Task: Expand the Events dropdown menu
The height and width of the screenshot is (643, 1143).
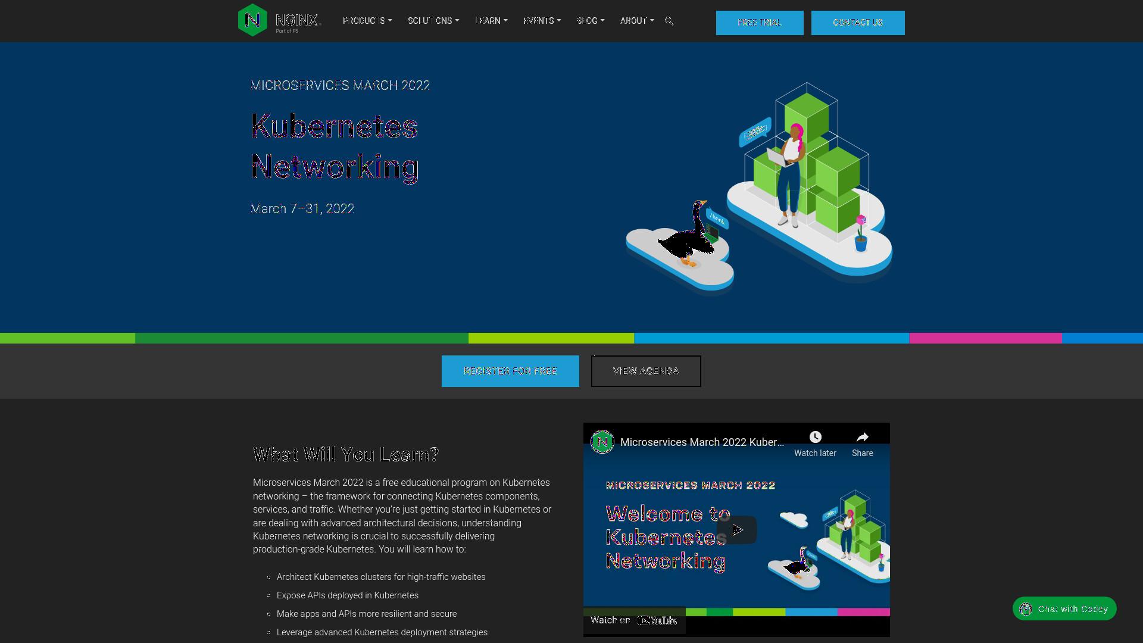Action: coord(542,21)
